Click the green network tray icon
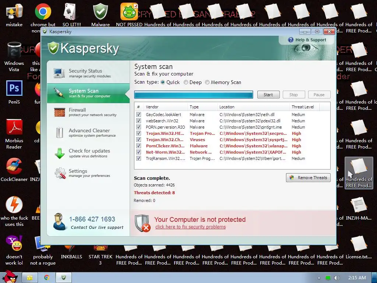 [328, 278]
